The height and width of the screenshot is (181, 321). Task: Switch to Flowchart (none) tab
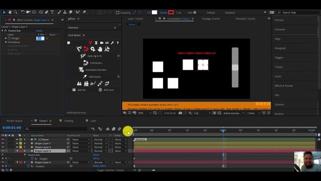click(245, 19)
